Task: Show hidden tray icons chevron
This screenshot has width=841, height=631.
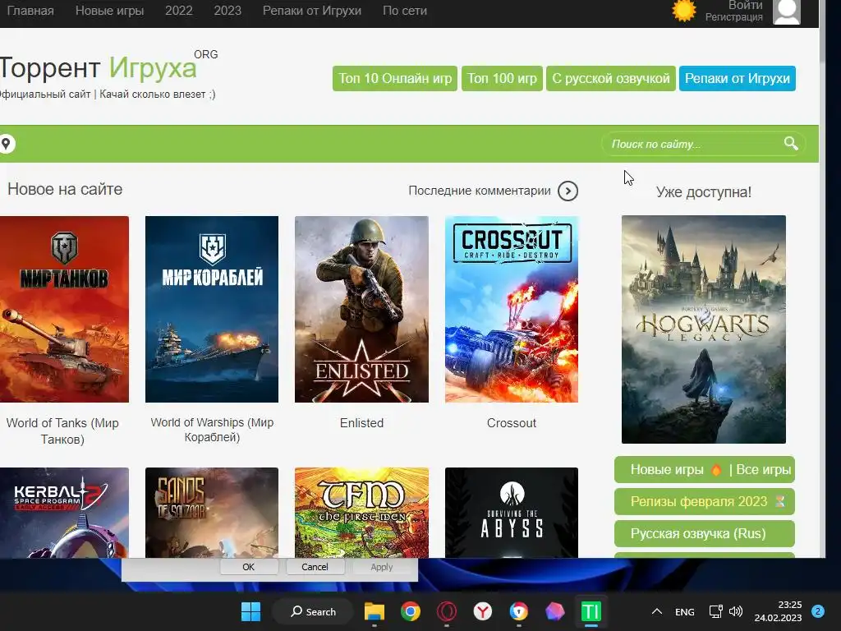Action: pyautogui.click(x=656, y=611)
